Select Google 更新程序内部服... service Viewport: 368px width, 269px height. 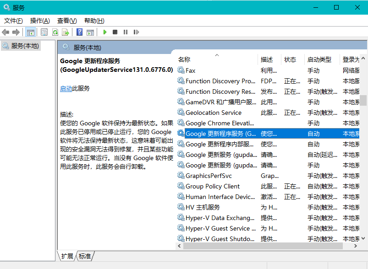pos(268,144)
